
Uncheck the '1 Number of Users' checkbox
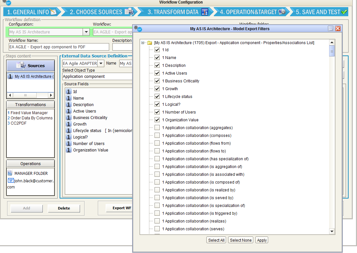157,112
